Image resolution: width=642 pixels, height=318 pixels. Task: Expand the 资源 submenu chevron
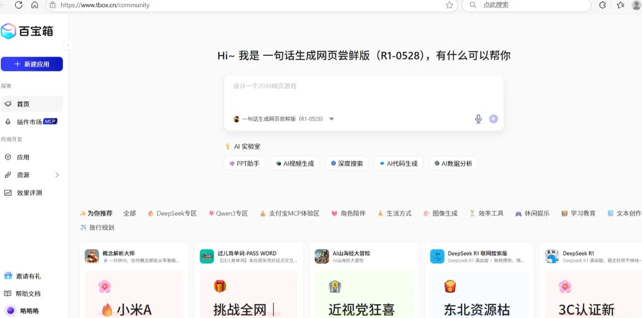click(x=57, y=175)
